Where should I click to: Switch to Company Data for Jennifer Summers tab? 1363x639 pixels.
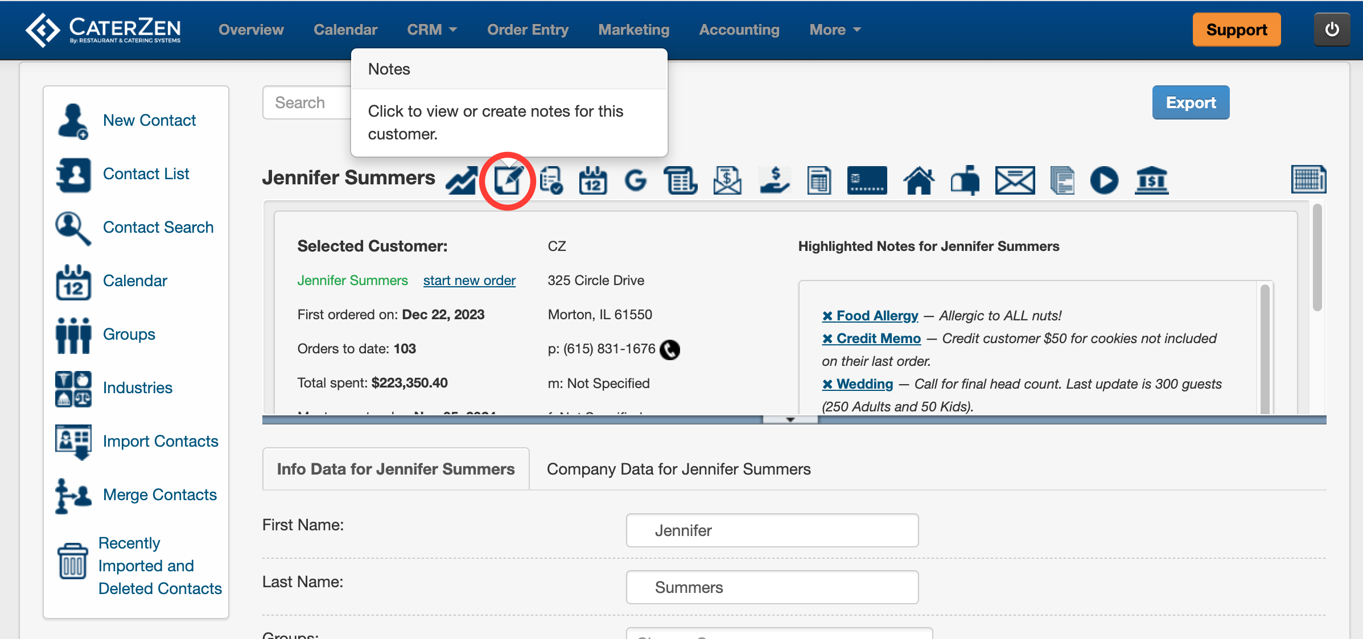click(678, 469)
